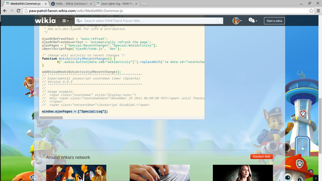Submit search with the arrow button

tap(220, 21)
